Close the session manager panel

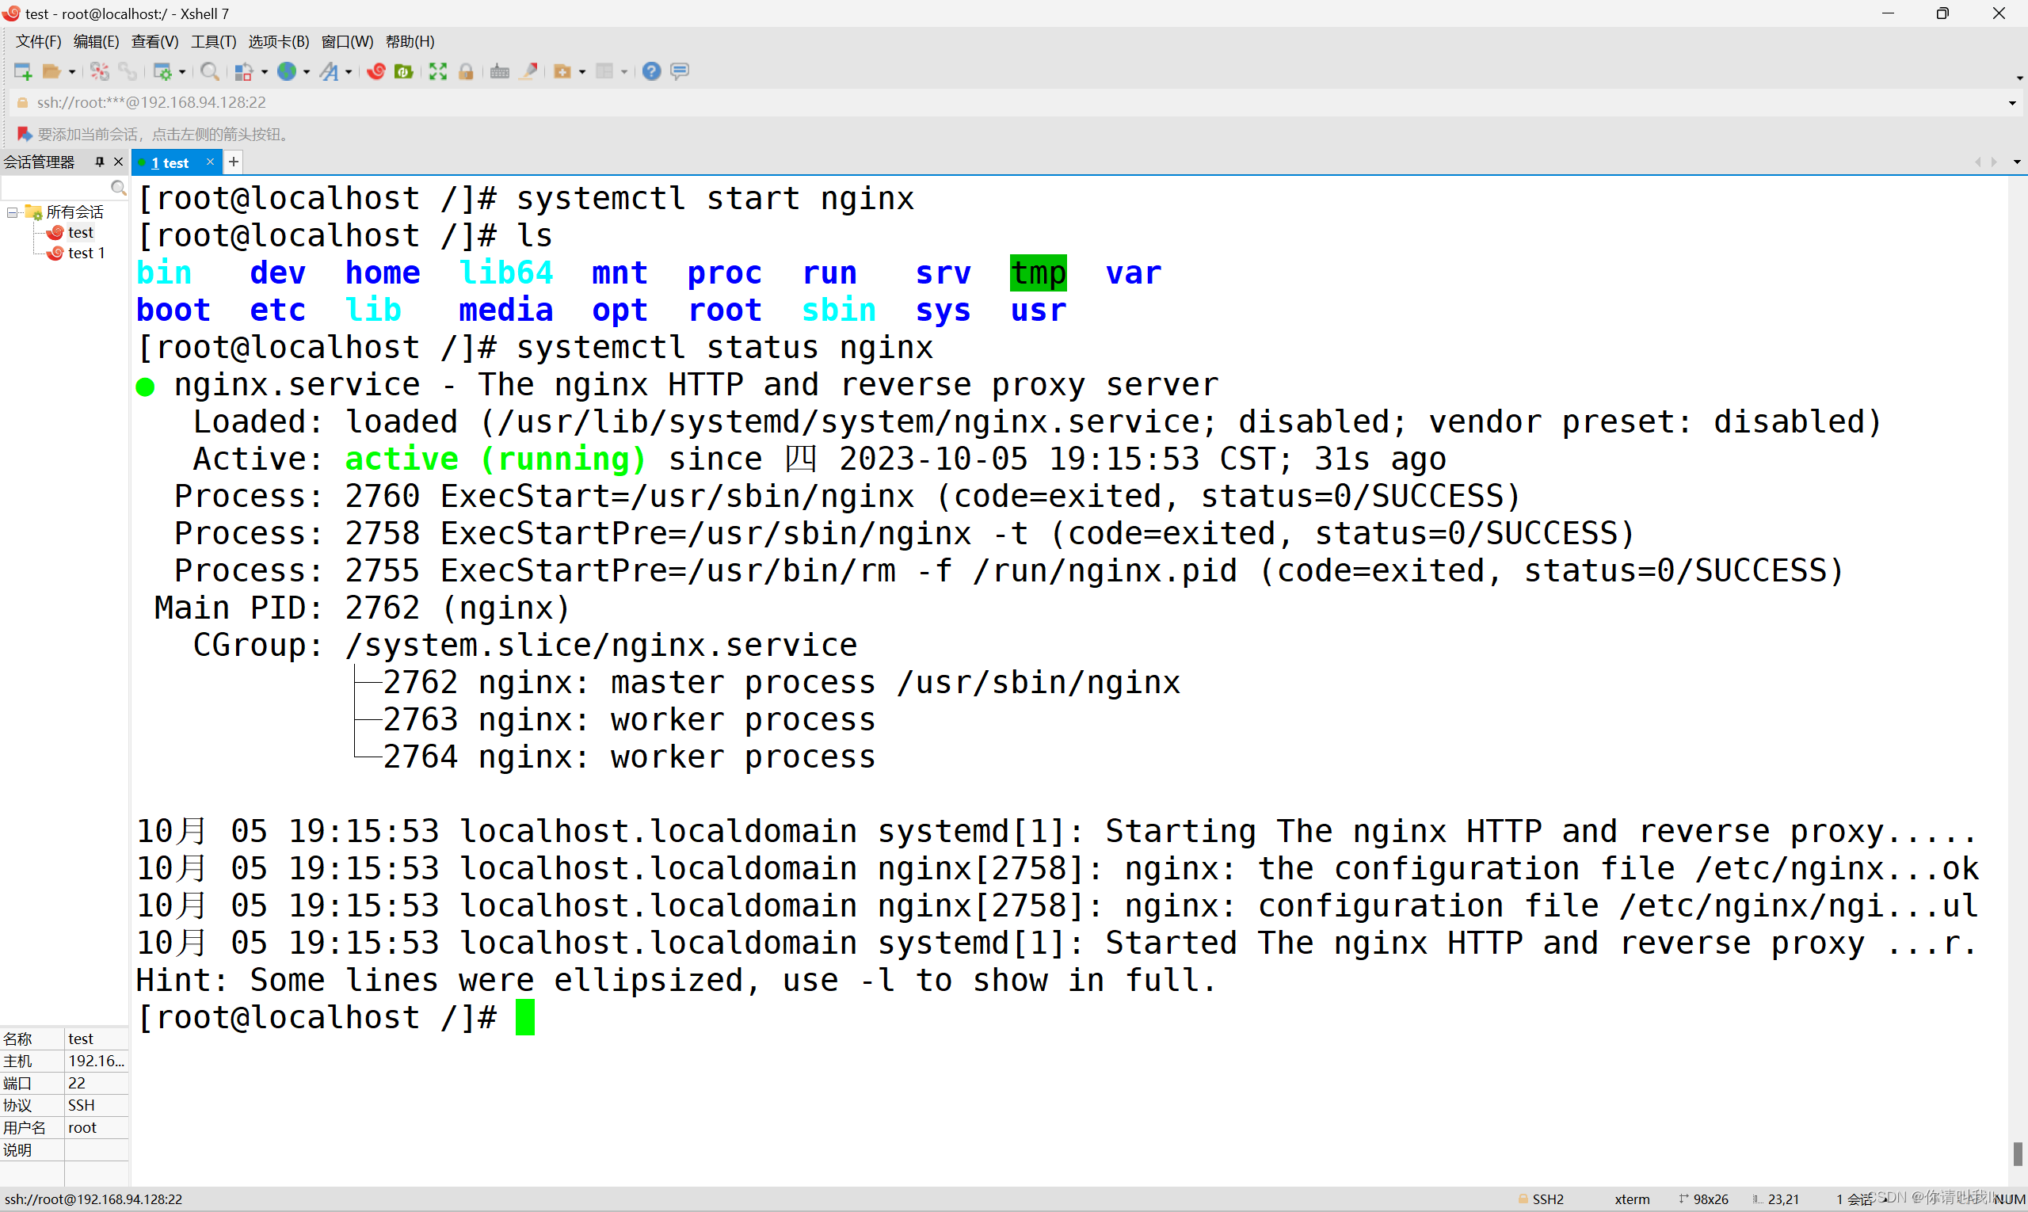(118, 162)
